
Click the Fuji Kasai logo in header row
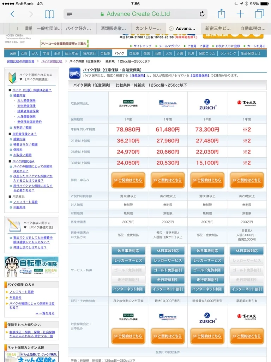pos(247,103)
